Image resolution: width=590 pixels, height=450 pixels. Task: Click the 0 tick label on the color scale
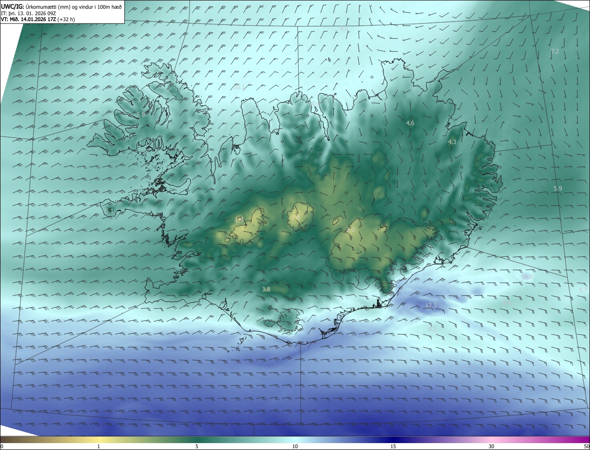2,446
